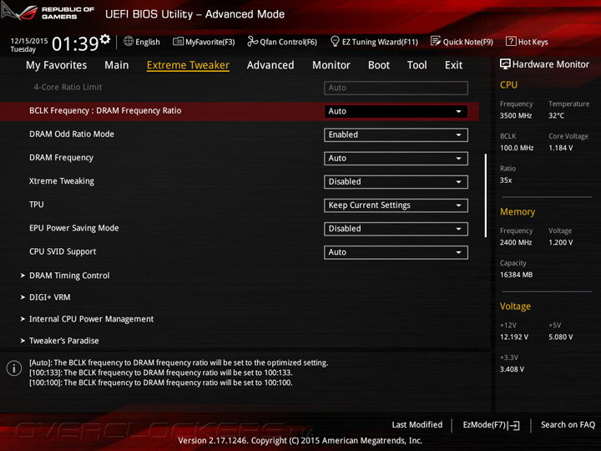Click the EZ Tuning Wizard bulb icon
This screenshot has width=601, height=451.
click(335, 41)
